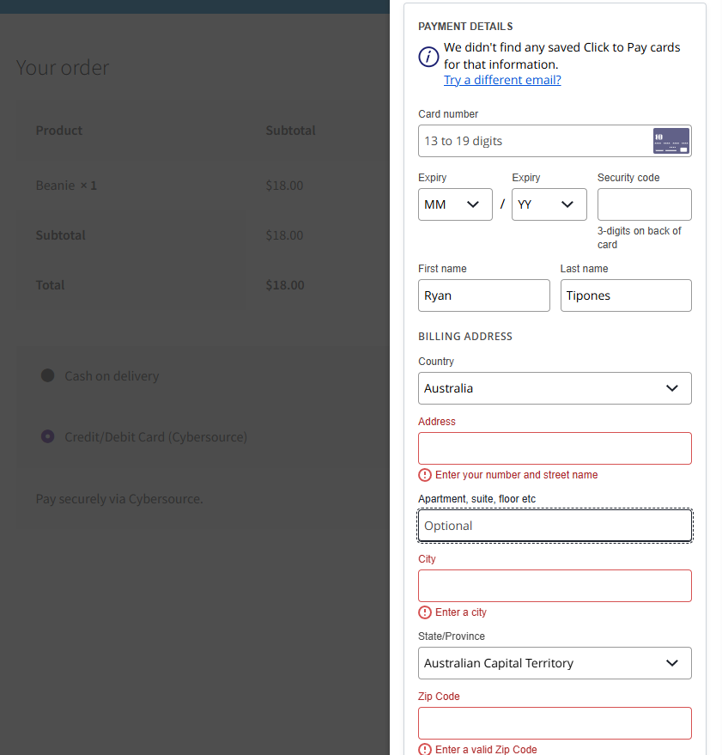Click the Zip Code input field
722x755 pixels.
click(555, 723)
